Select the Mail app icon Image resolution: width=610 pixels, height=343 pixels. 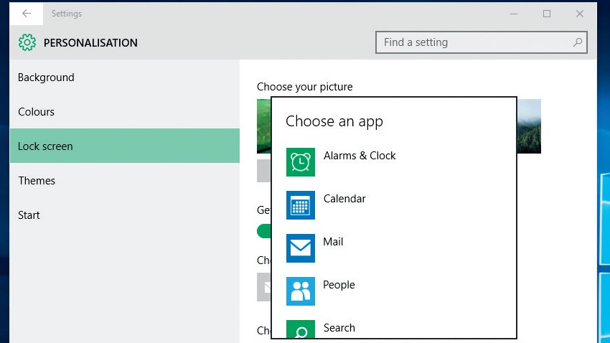[300, 248]
